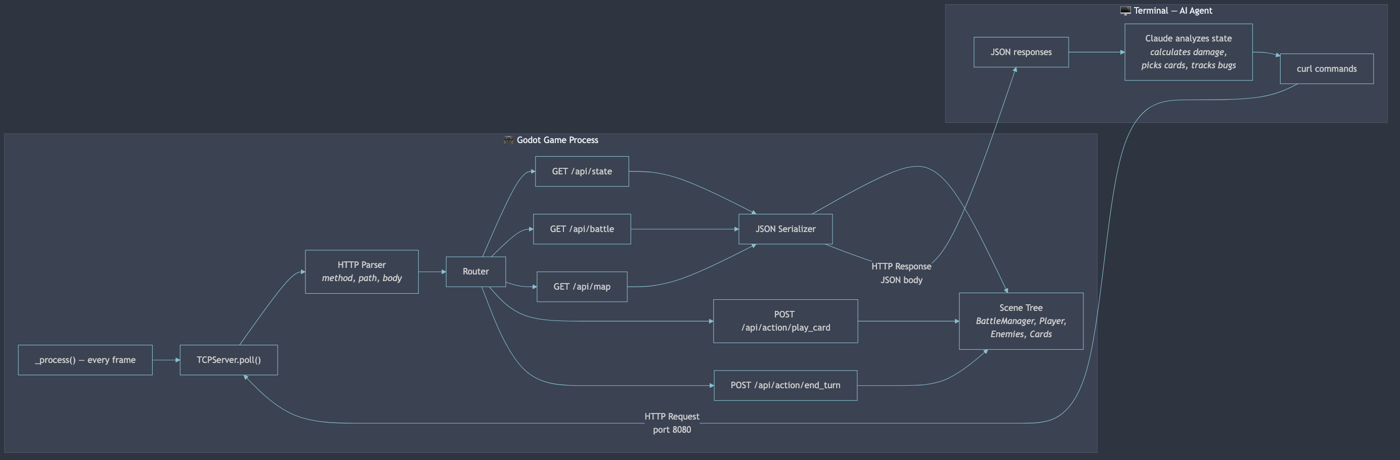Click the POST /api/action/end_turn node

pyautogui.click(x=785, y=385)
